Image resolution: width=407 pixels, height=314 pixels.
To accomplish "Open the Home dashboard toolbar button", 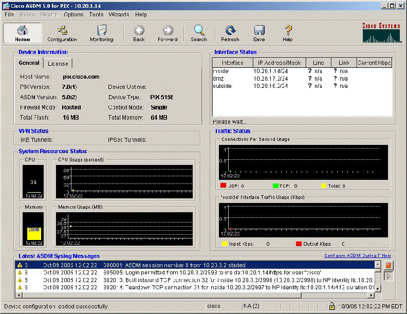I will click(x=22, y=33).
